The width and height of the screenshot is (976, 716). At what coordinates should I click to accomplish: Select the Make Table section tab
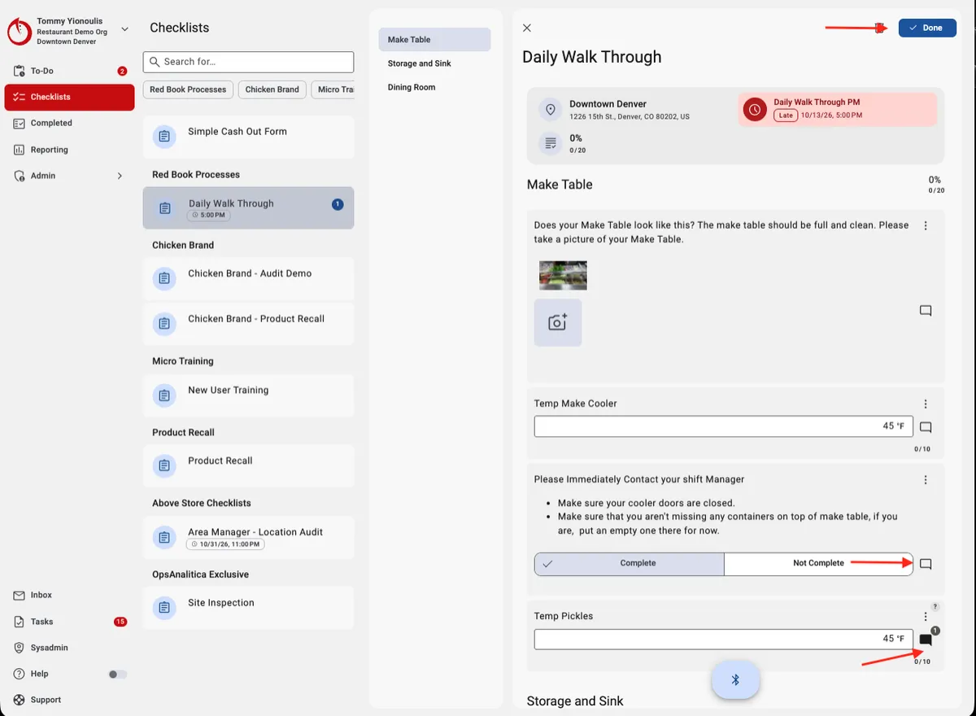click(435, 39)
